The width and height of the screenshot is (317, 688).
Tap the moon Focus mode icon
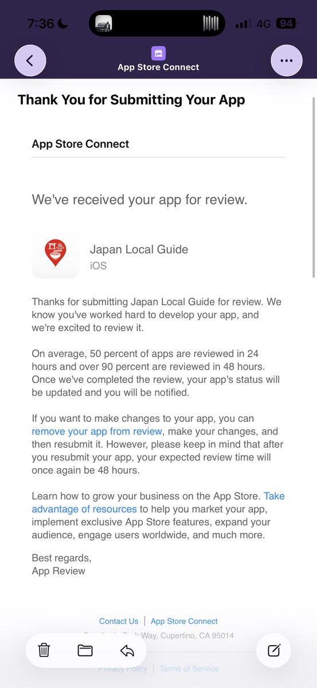[x=63, y=24]
